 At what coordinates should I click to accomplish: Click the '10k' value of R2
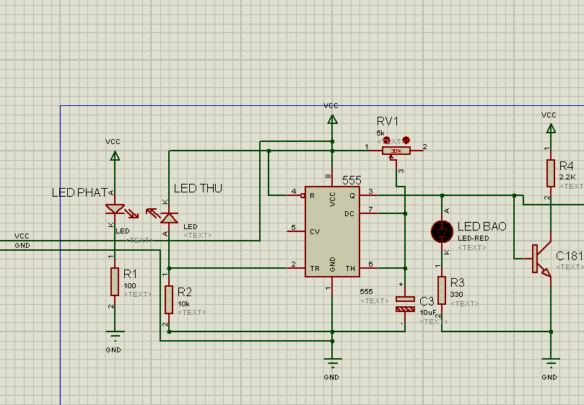(x=183, y=304)
